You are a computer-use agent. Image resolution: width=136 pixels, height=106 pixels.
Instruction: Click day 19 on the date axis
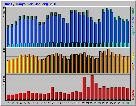pos(80,103)
